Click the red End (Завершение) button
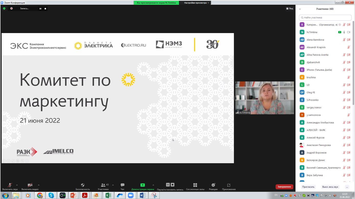The image size is (355, 199). 284,187
